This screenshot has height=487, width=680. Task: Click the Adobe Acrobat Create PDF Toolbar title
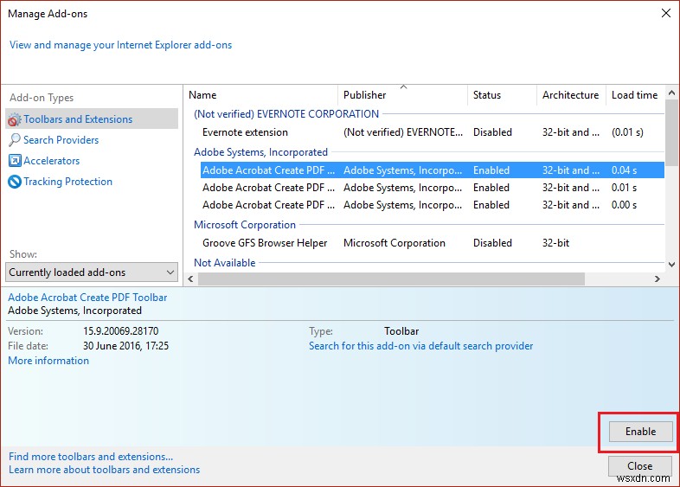point(87,298)
